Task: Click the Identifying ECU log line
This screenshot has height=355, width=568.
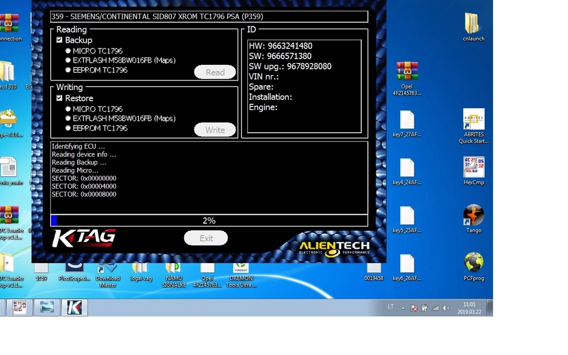Action: 78,146
